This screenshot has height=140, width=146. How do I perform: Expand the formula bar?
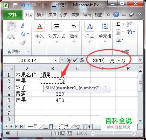coord(140,60)
